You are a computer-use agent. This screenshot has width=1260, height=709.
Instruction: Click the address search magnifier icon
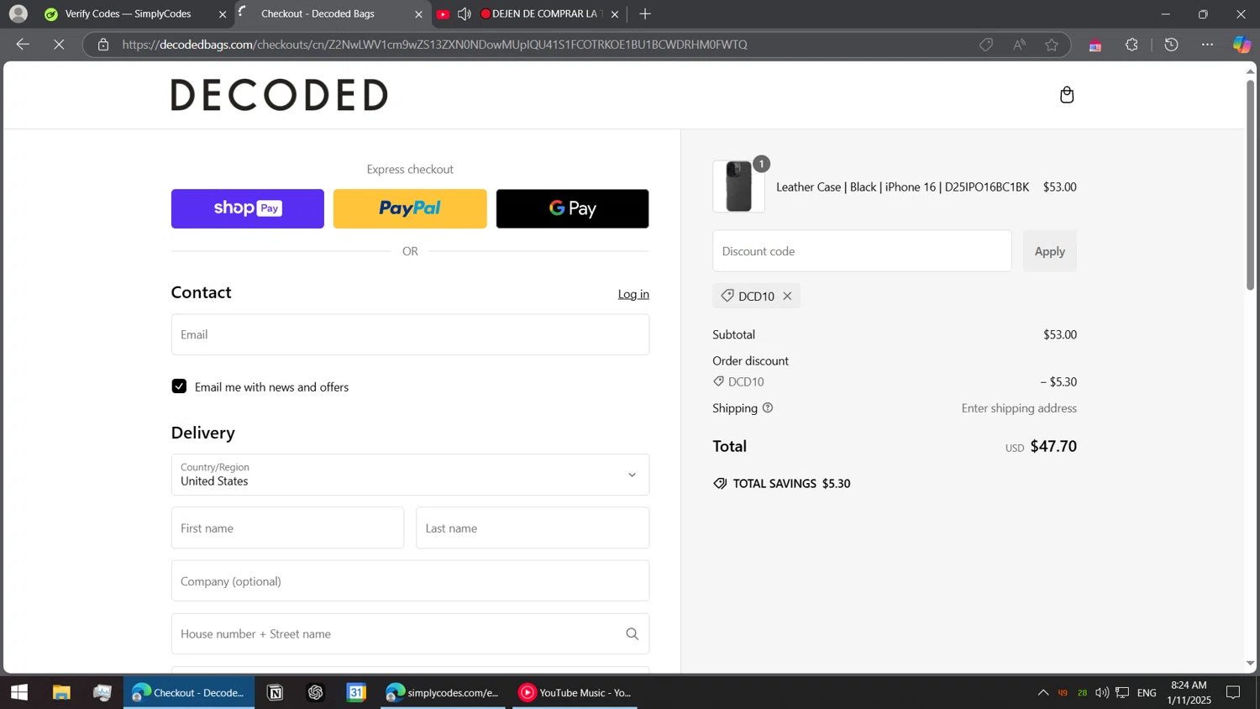[632, 634]
